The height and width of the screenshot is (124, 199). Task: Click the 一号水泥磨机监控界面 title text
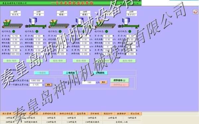click(x=72, y=3)
